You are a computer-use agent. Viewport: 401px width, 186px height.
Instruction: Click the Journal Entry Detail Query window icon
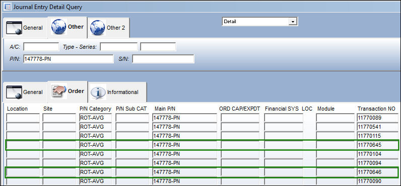click(x=8, y=7)
